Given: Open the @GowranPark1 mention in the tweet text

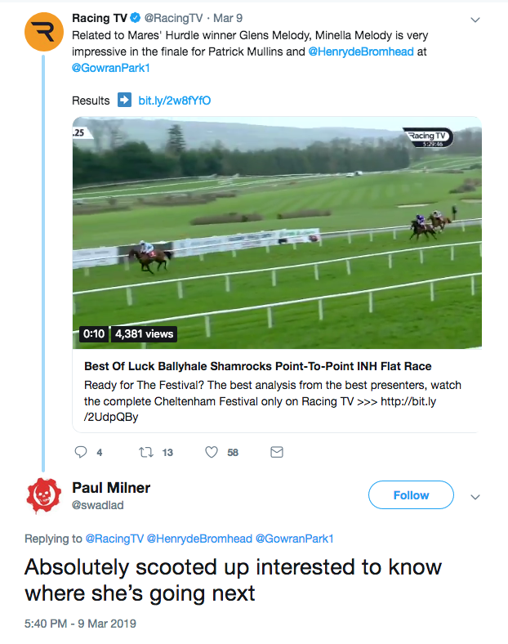Looking at the screenshot, I should tap(111, 68).
